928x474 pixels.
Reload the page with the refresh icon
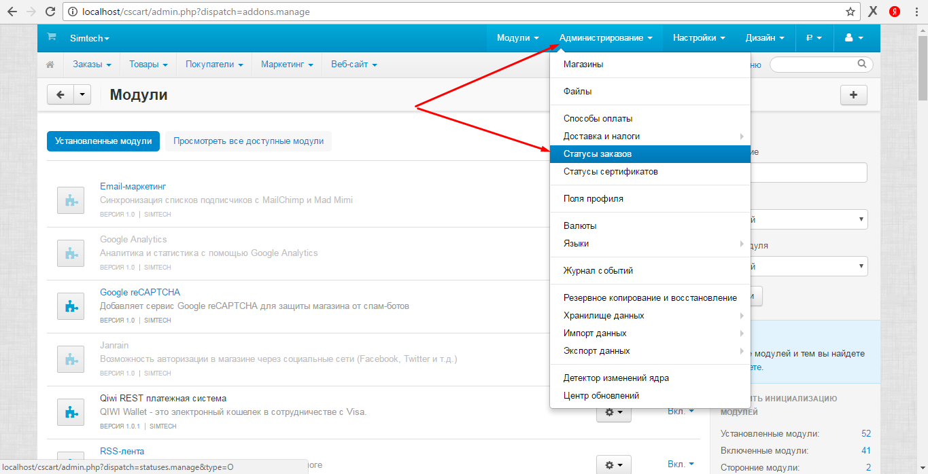tap(50, 12)
